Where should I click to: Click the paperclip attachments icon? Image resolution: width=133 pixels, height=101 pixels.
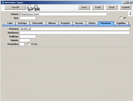(x=130, y=14)
